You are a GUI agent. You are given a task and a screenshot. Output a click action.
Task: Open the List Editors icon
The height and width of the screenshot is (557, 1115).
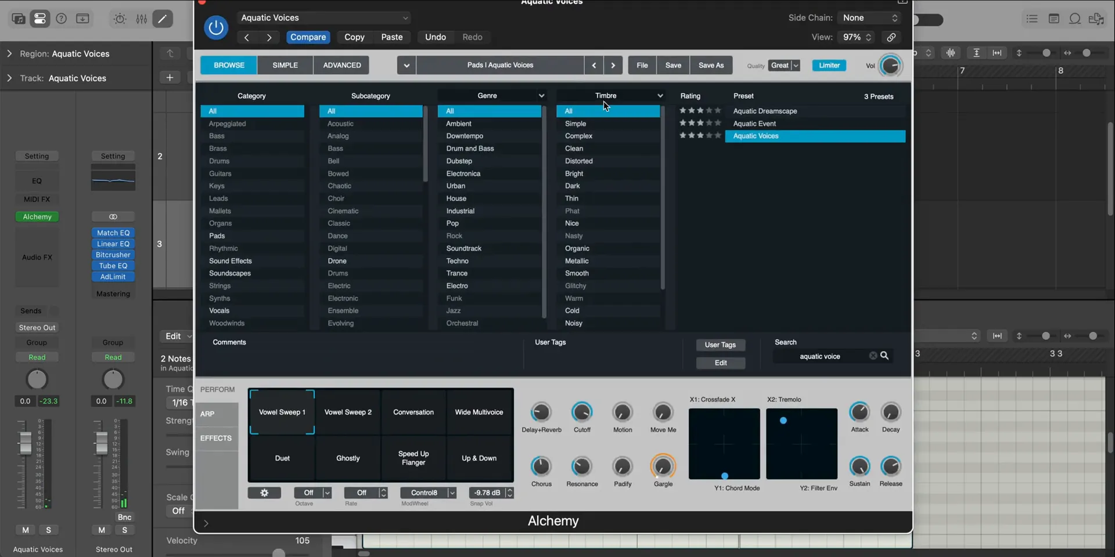point(1032,19)
